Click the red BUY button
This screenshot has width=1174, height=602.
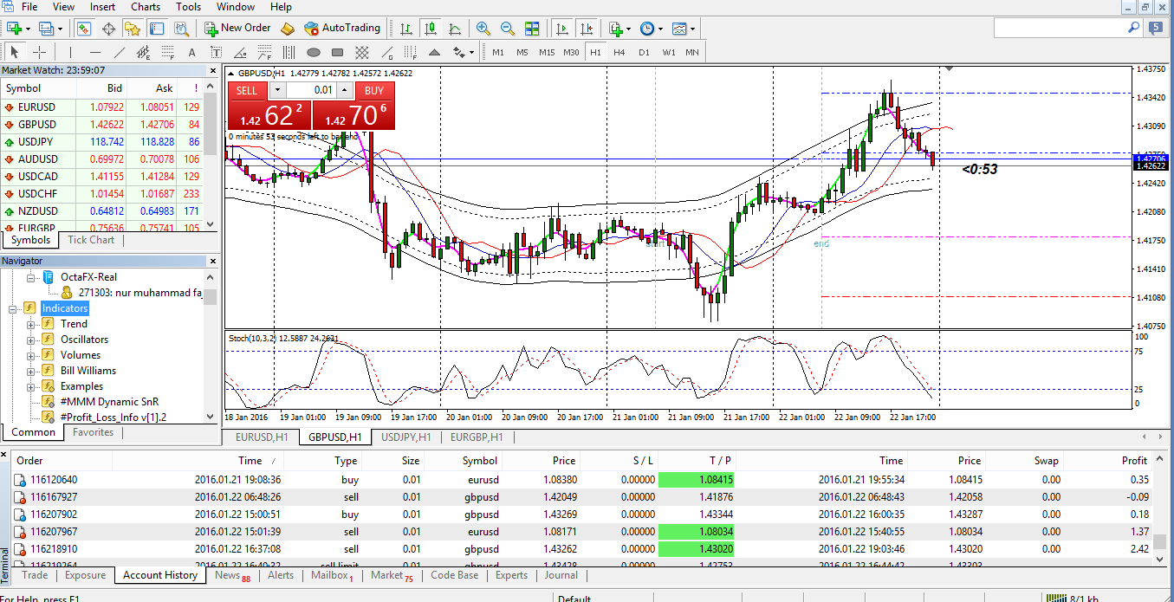pyautogui.click(x=374, y=90)
